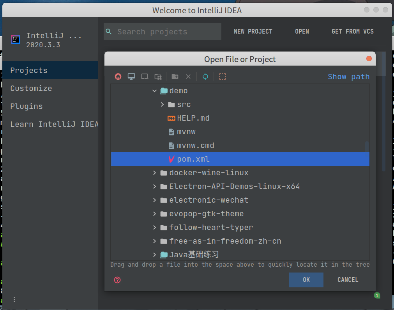This screenshot has height=310, width=394.
Task: Expand the electronic-wechat folder
Action: pos(155,200)
